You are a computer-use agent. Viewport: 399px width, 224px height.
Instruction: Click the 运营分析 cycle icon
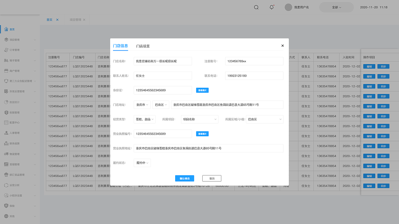click(x=6, y=185)
